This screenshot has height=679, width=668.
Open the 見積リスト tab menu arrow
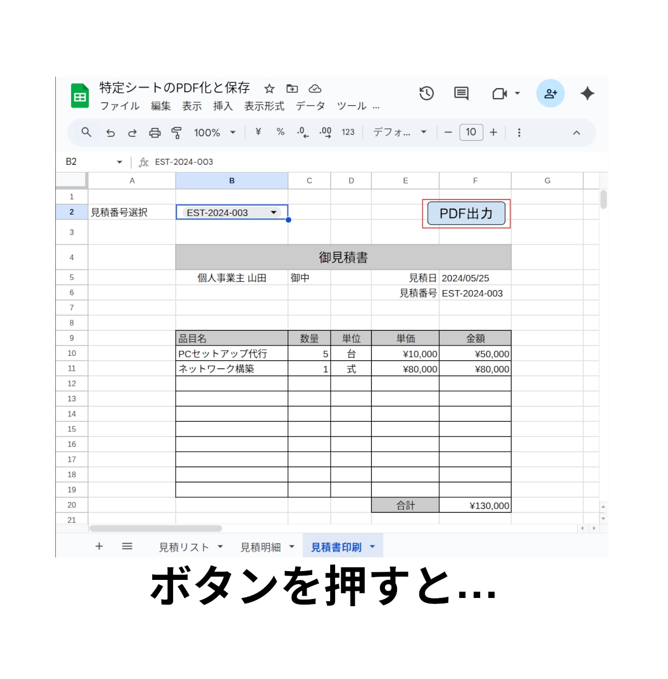click(x=220, y=546)
